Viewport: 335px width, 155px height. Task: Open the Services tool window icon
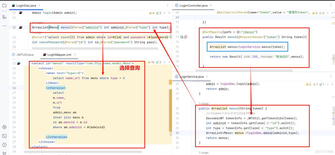coord(4,127)
